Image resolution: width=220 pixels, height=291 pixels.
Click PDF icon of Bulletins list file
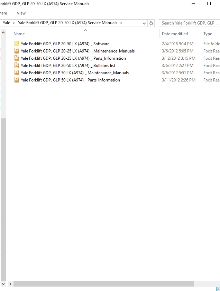click(17, 65)
